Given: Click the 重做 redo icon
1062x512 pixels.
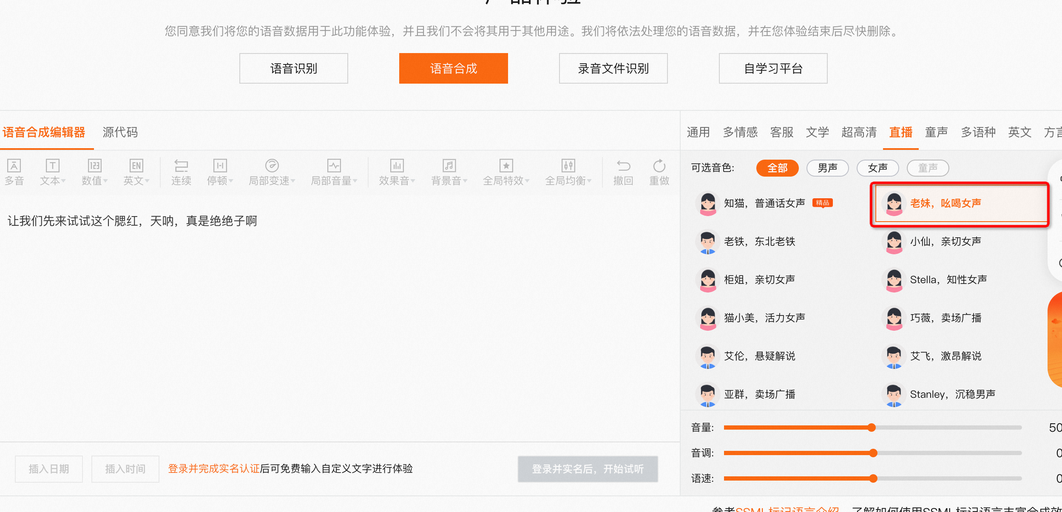Looking at the screenshot, I should (659, 172).
